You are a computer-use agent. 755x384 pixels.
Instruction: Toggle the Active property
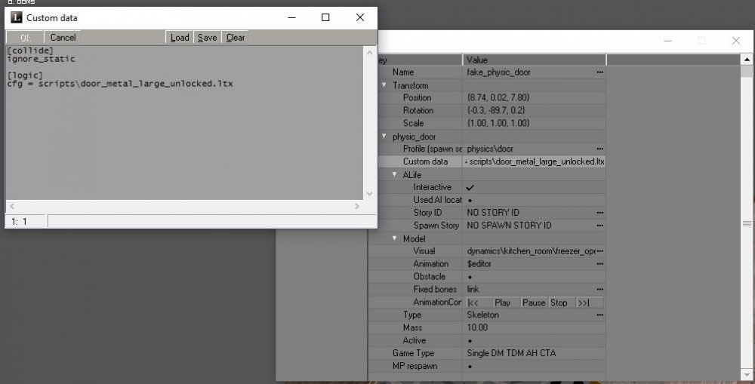coord(470,341)
